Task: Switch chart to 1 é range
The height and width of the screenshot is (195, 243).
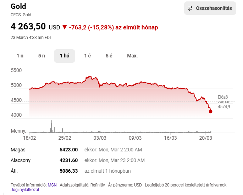Action: point(87,56)
